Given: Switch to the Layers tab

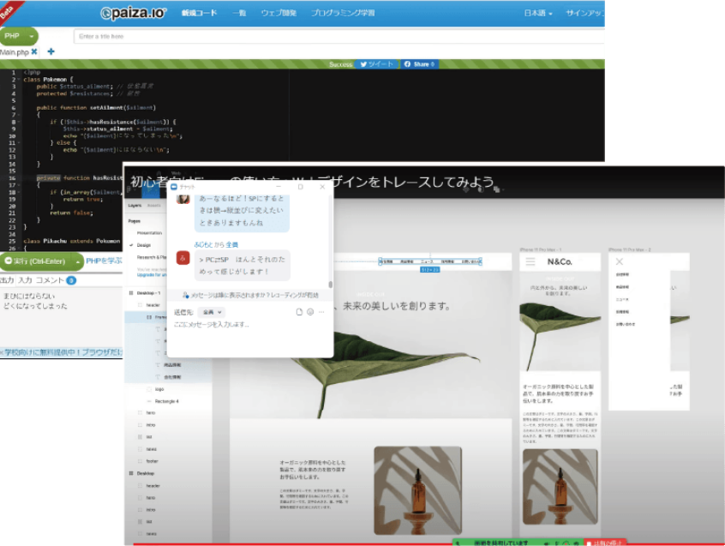Looking at the screenshot, I should click(135, 206).
